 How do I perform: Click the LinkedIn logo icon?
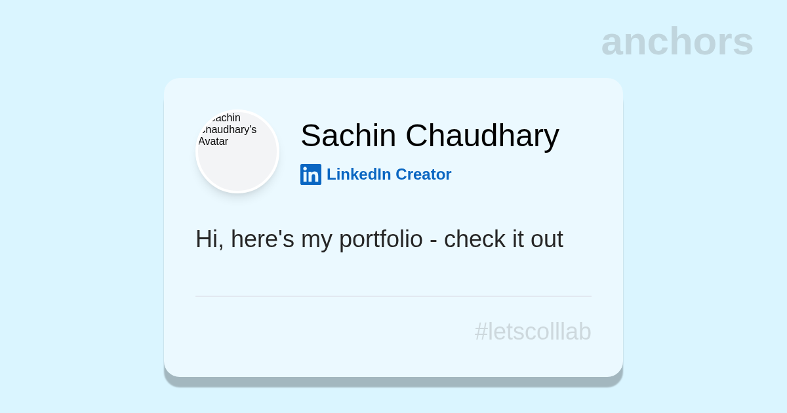311,174
